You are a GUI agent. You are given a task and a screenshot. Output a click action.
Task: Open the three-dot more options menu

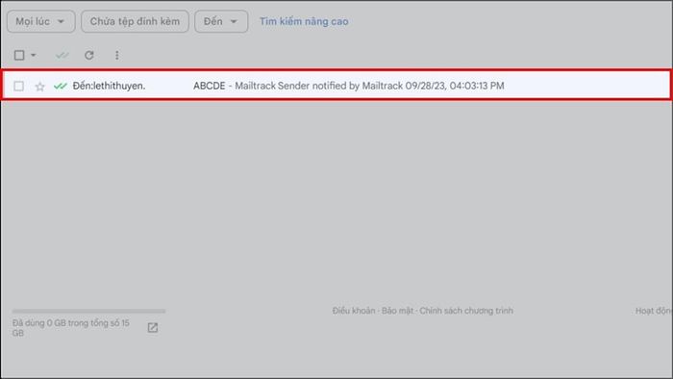pos(116,55)
